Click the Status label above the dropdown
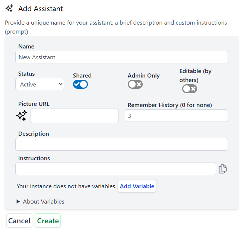 (x=26, y=74)
